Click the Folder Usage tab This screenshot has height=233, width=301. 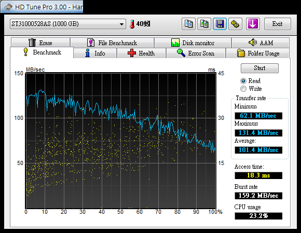point(258,53)
